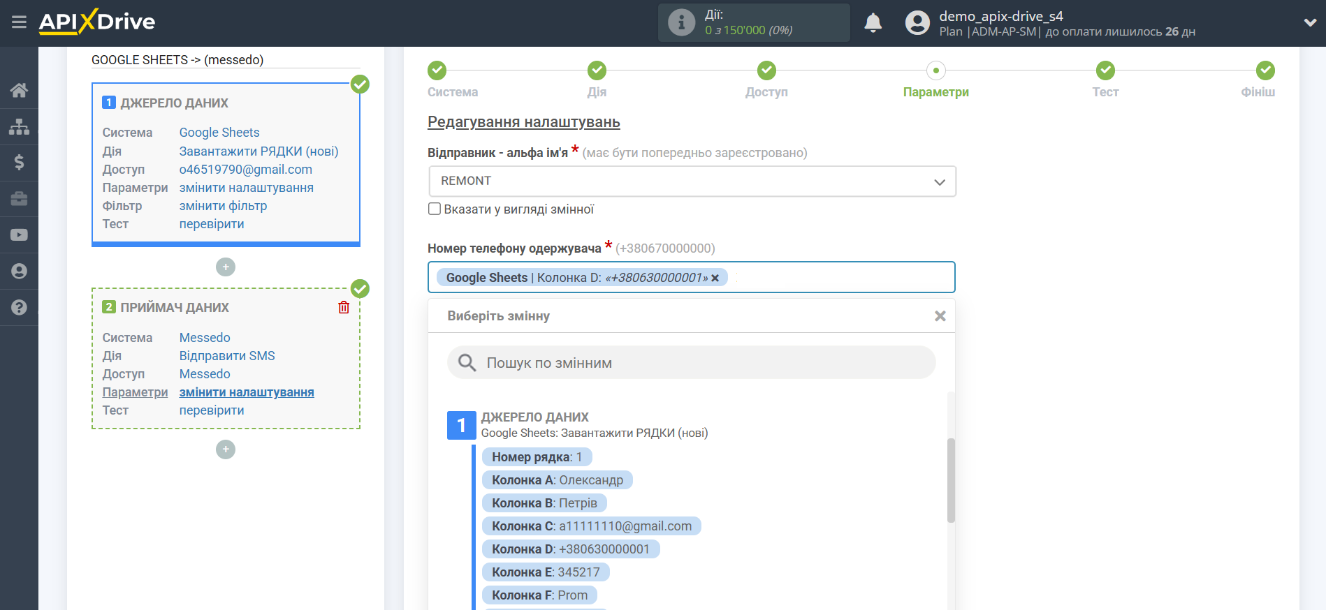Go to the Параметри step
1326x610 pixels.
pyautogui.click(x=935, y=80)
